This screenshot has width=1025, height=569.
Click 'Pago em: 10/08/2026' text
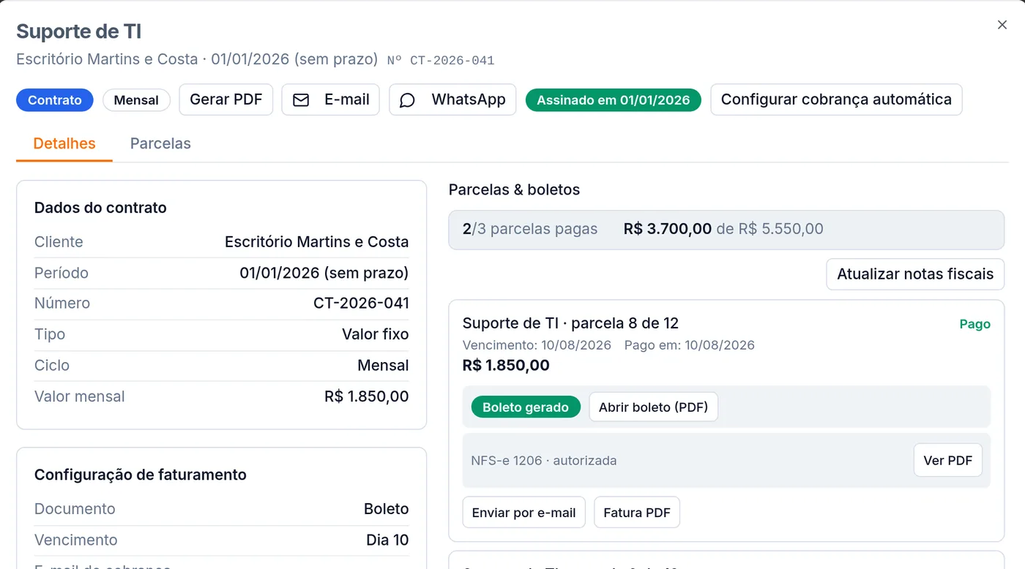[690, 345]
